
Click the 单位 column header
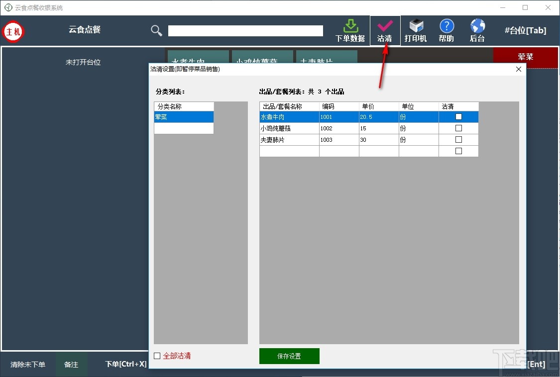(419, 106)
